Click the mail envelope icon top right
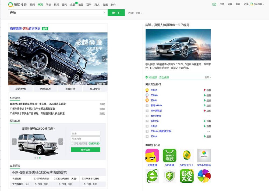Image resolution: width=269 pixels, height=191 pixels. pos(214,5)
